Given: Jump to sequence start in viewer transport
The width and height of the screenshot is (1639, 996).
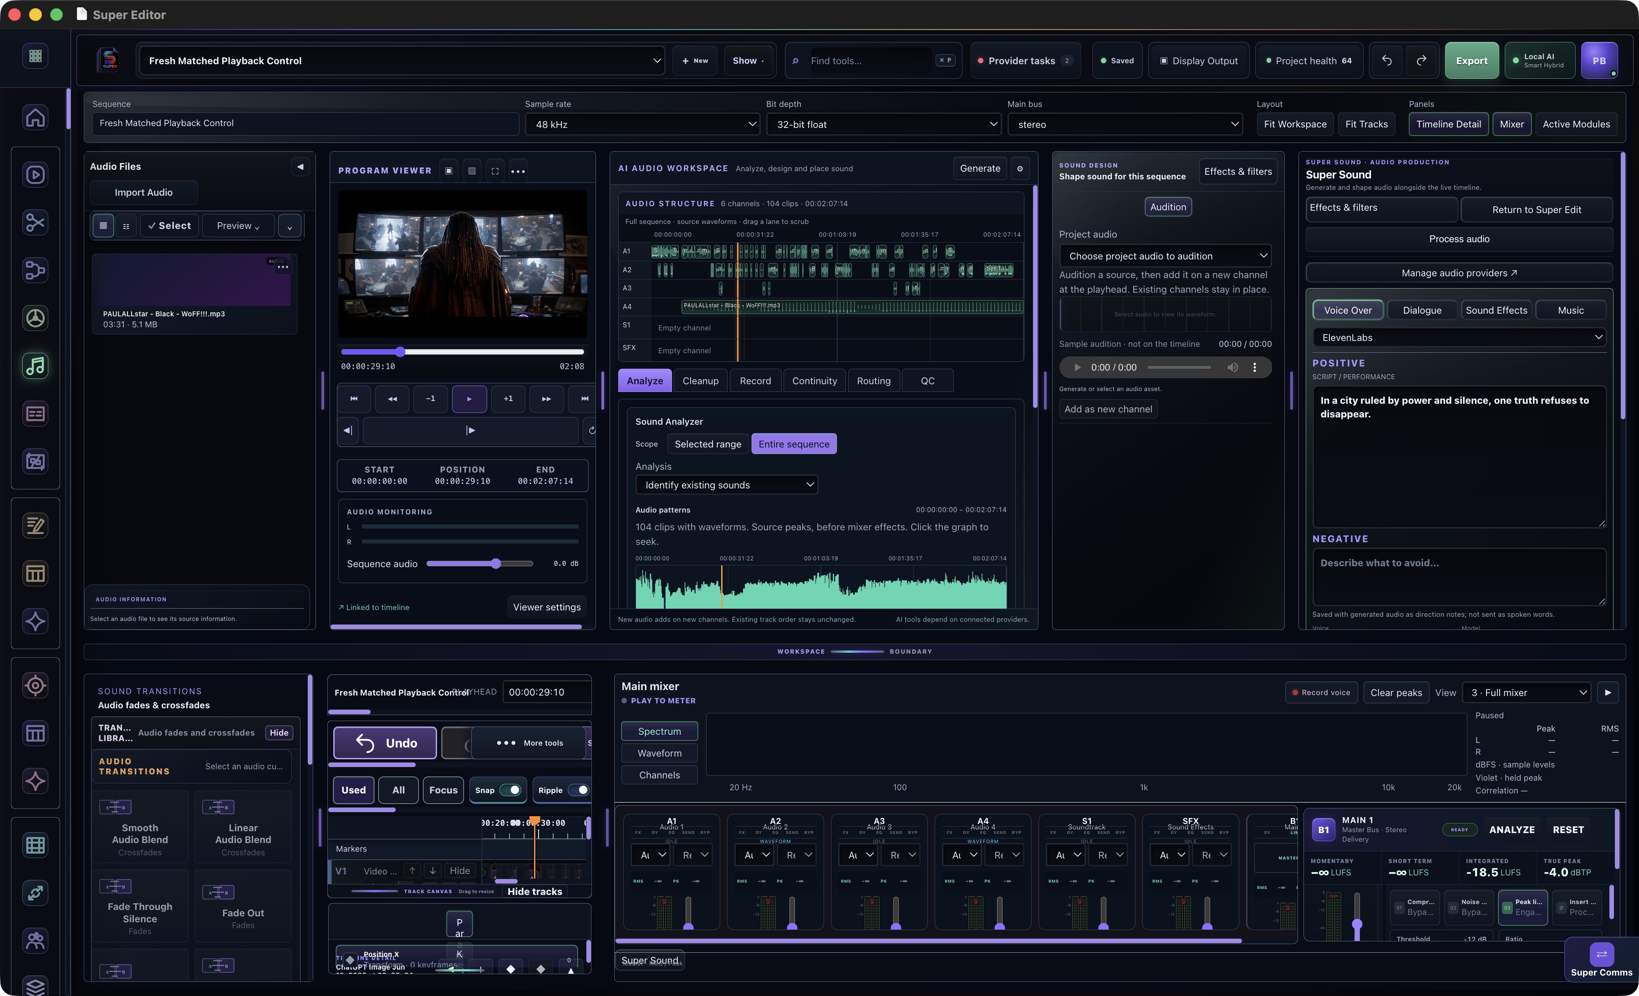Looking at the screenshot, I should [x=354, y=399].
